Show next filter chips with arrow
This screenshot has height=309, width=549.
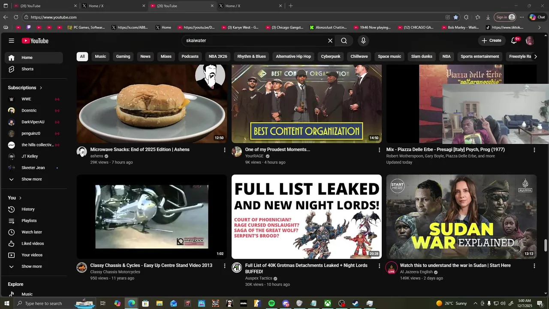tap(535, 57)
